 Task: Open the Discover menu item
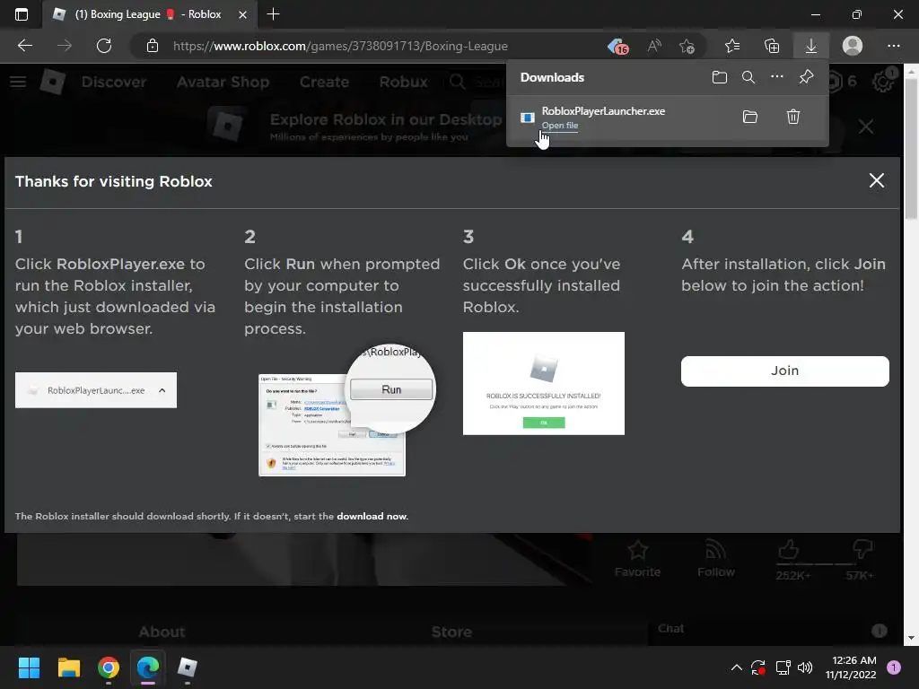point(114,82)
